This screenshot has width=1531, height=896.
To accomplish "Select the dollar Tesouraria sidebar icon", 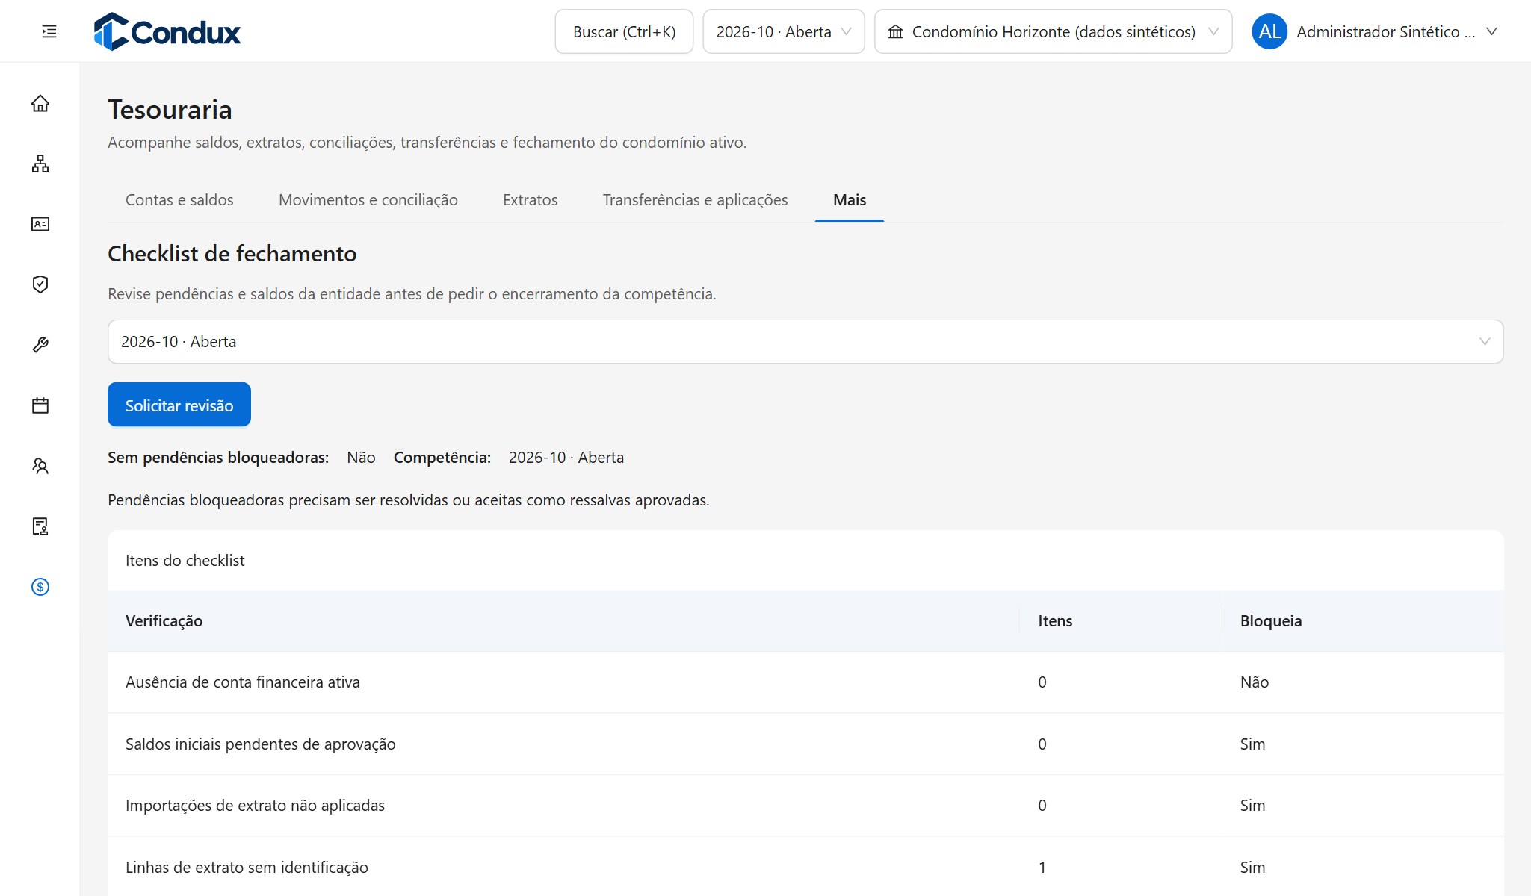I will click(40, 587).
